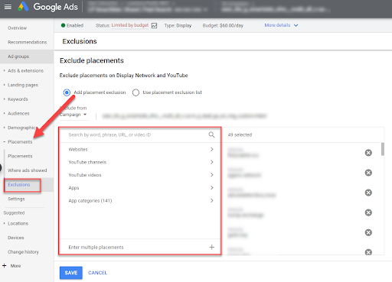
Task: Open Where ads showed
Action: [x=28, y=170]
